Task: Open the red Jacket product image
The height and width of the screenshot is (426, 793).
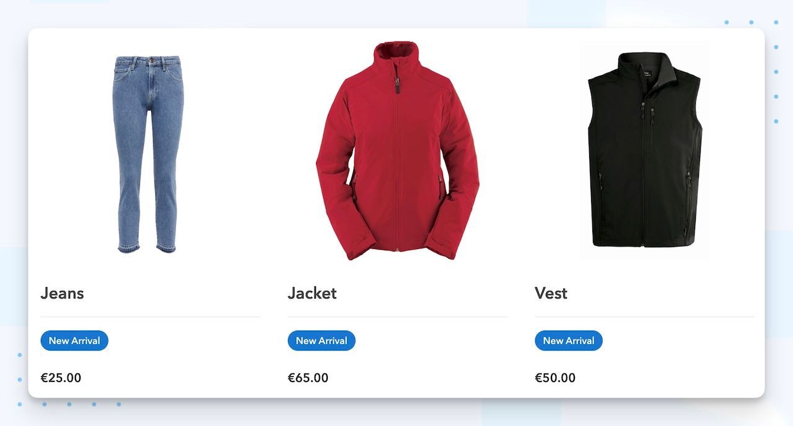Action: [397, 150]
